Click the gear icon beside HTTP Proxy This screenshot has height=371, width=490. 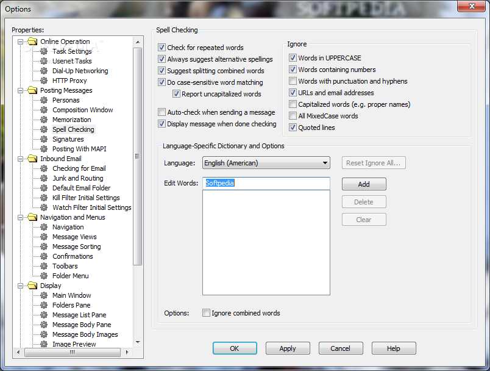pos(44,81)
